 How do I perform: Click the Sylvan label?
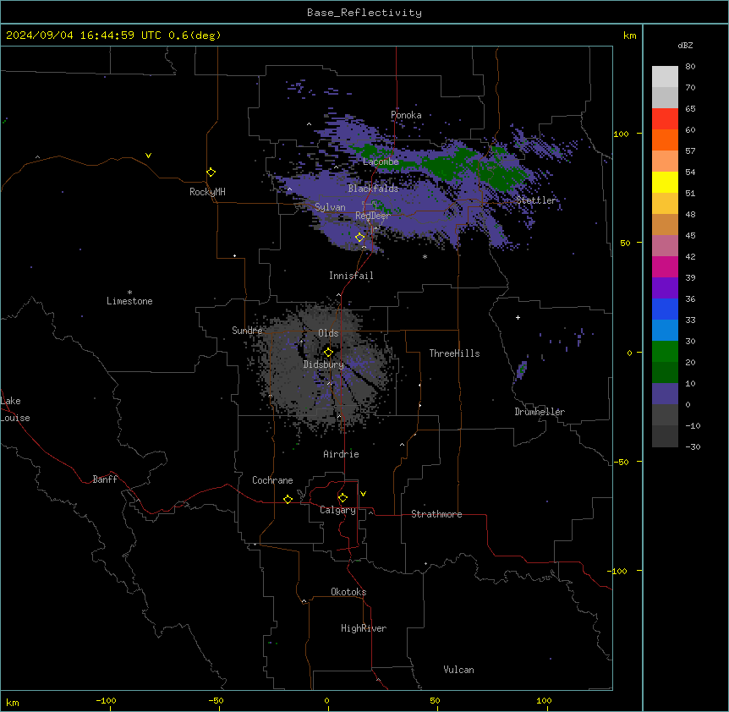[x=330, y=207]
